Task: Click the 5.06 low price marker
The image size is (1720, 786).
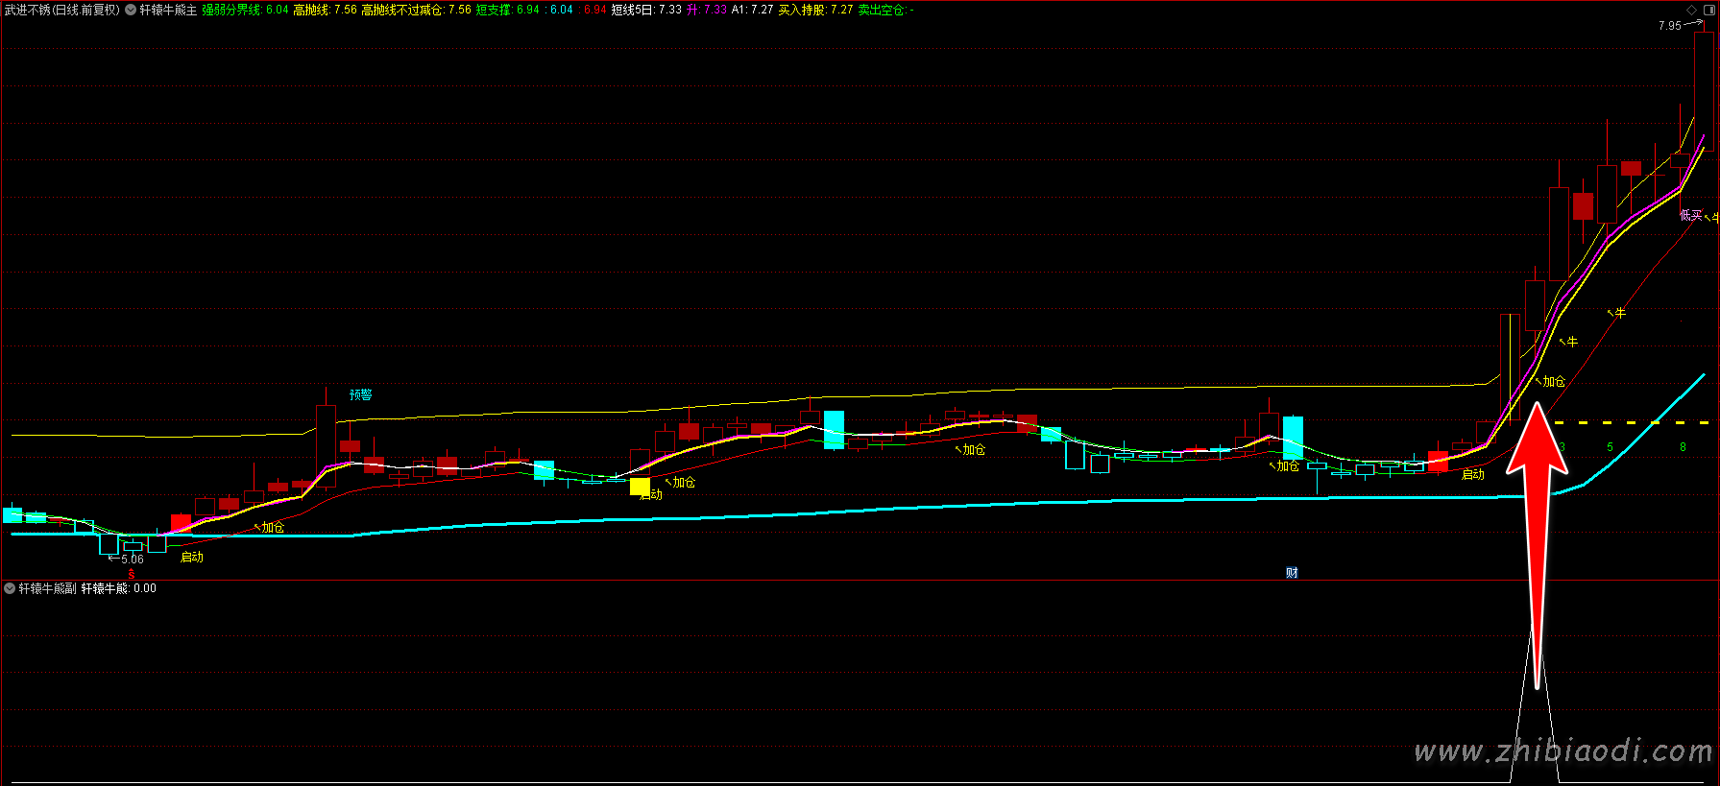Action: [x=133, y=560]
